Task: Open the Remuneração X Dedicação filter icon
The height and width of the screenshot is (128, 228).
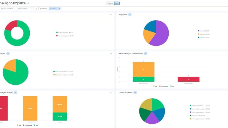Action: click(x=146, y=53)
